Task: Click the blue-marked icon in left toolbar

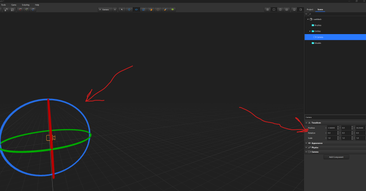Action: [x=33, y=10]
